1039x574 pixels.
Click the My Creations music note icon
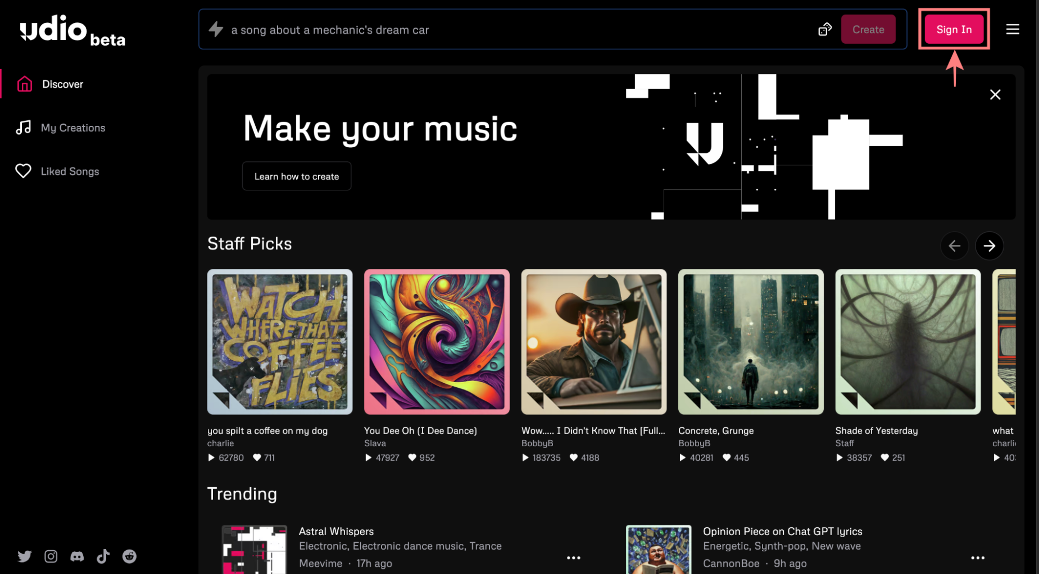point(23,127)
